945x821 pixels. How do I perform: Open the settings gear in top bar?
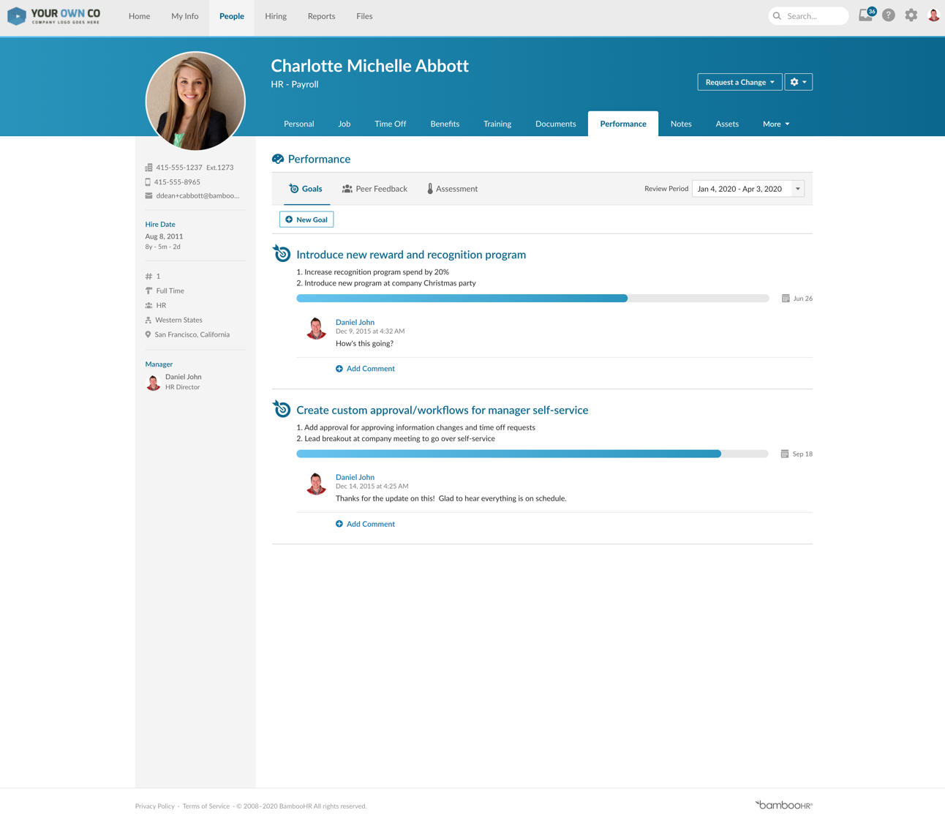click(911, 15)
